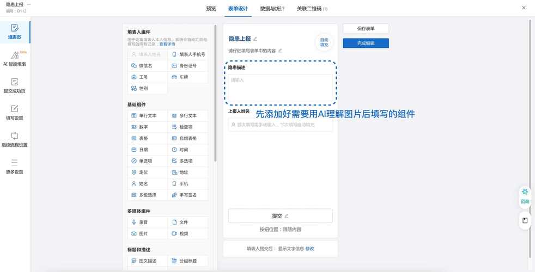This screenshot has width=535, height=272.
Task: Click the 保存表单 button
Action: point(366,28)
